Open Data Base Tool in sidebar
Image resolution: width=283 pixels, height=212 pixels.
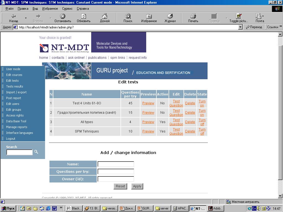tap(16, 121)
